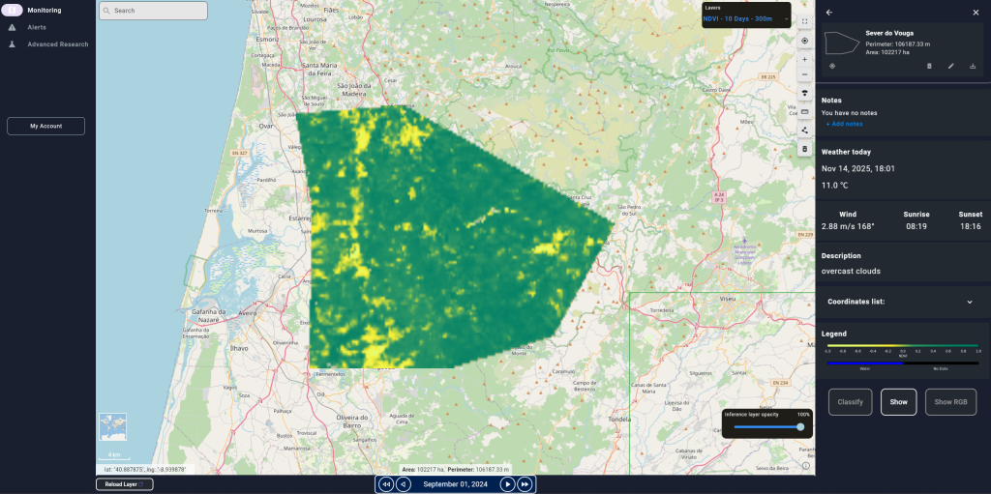Download the Sever do Vouga area data
991x494 pixels.
973,66
